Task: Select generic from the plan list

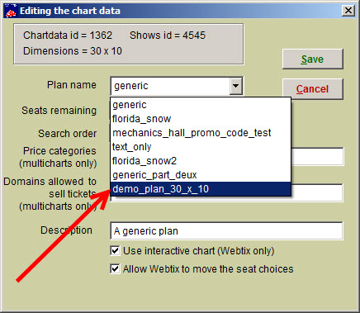Action: (201, 105)
